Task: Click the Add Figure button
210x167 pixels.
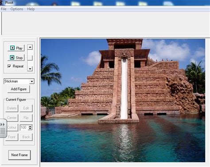Action: pos(19,89)
